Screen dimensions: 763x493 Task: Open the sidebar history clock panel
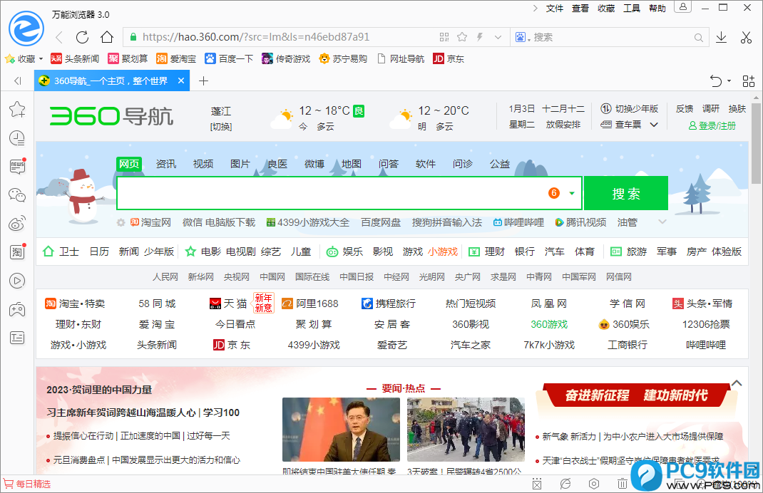(x=18, y=138)
